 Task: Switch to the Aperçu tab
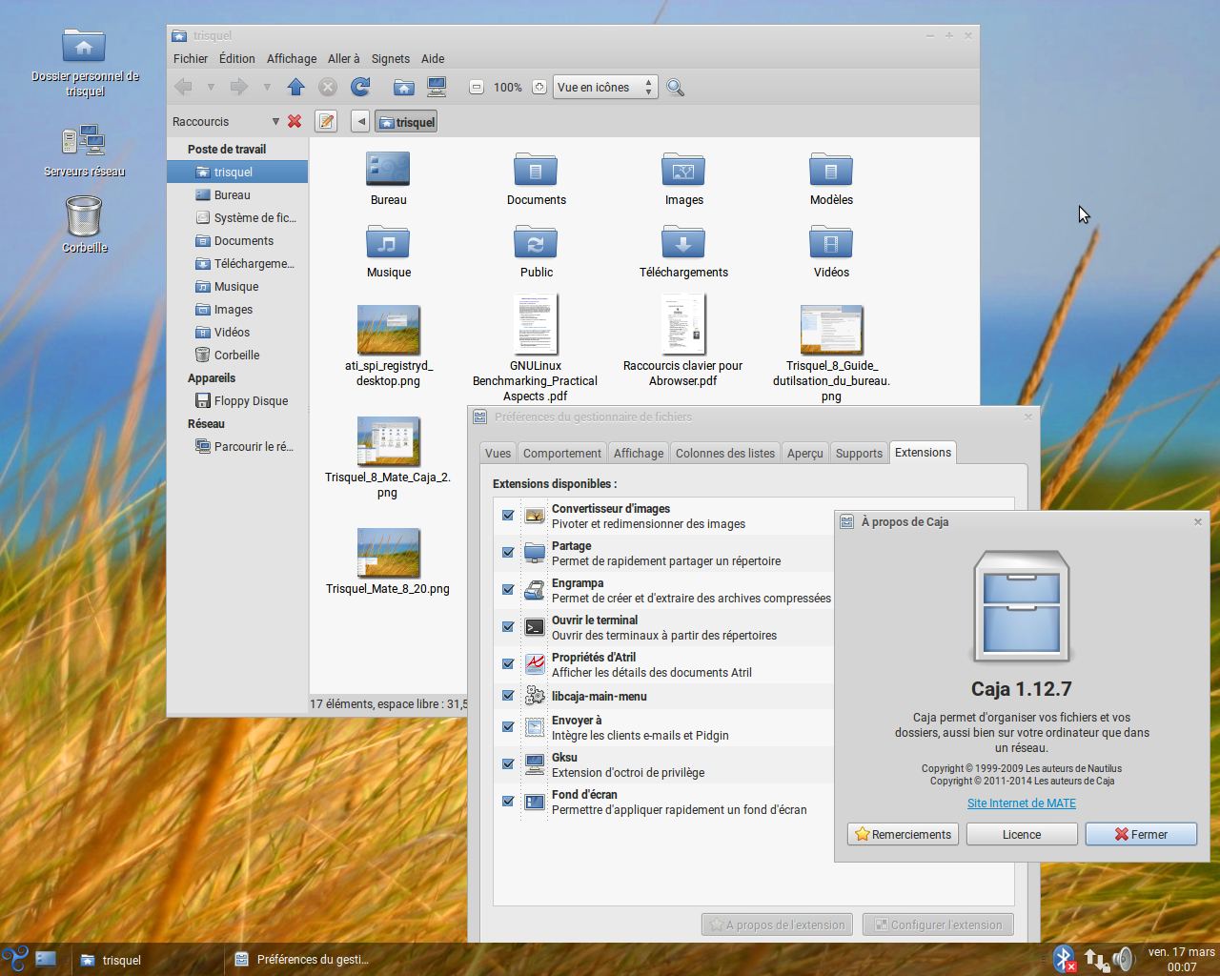click(805, 453)
